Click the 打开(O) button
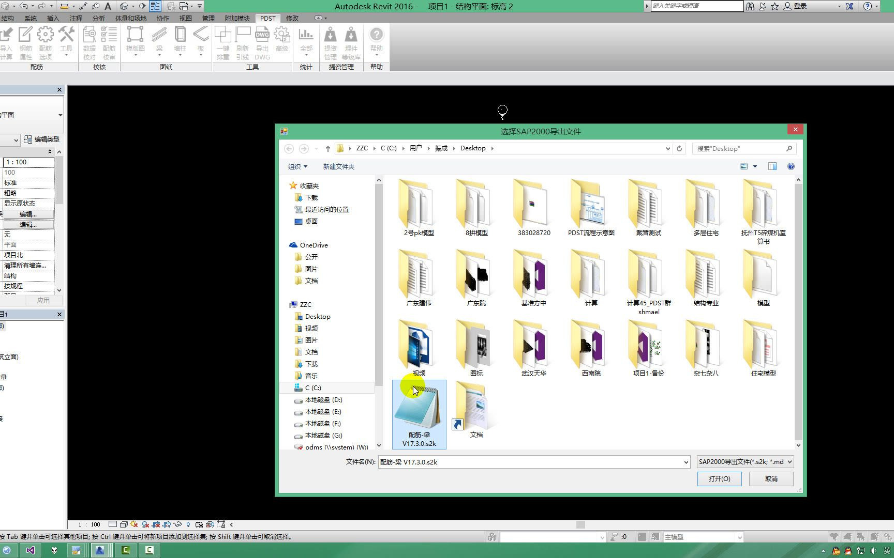Viewport: 894px width, 558px height. click(x=719, y=479)
